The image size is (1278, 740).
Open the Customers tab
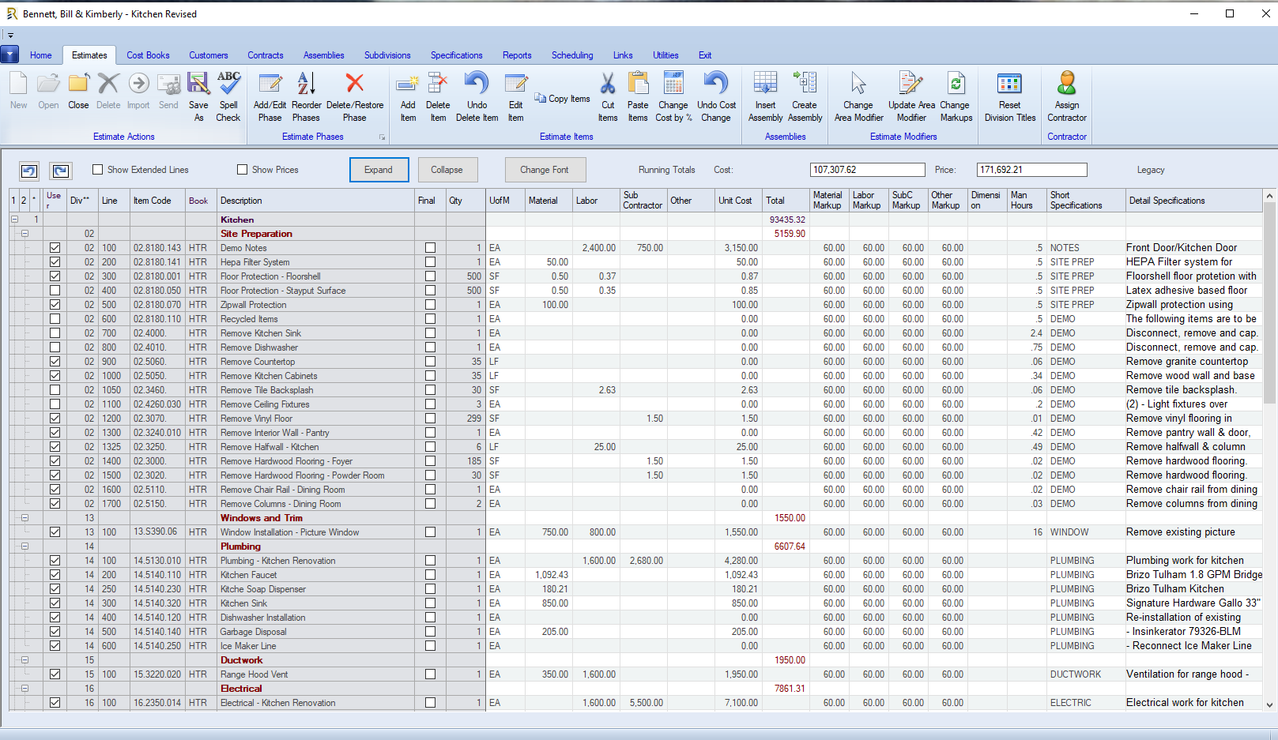click(209, 55)
